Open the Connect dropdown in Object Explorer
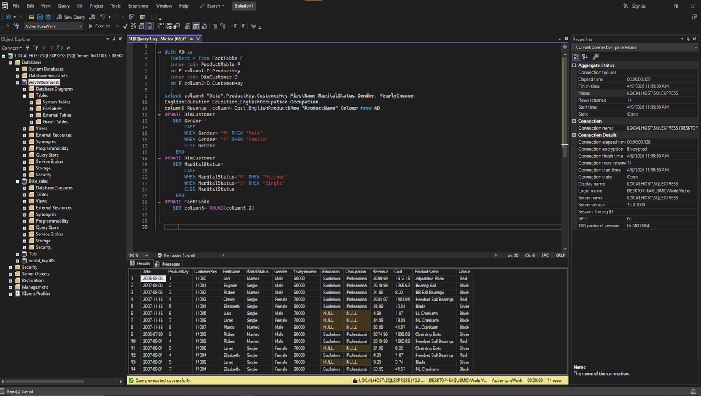The width and height of the screenshot is (701, 396). [12, 48]
